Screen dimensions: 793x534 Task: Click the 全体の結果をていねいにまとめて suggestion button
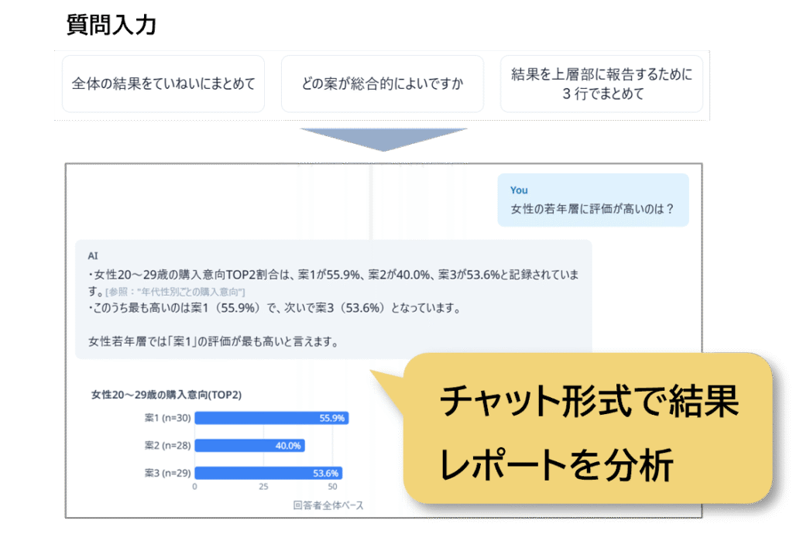(x=163, y=84)
